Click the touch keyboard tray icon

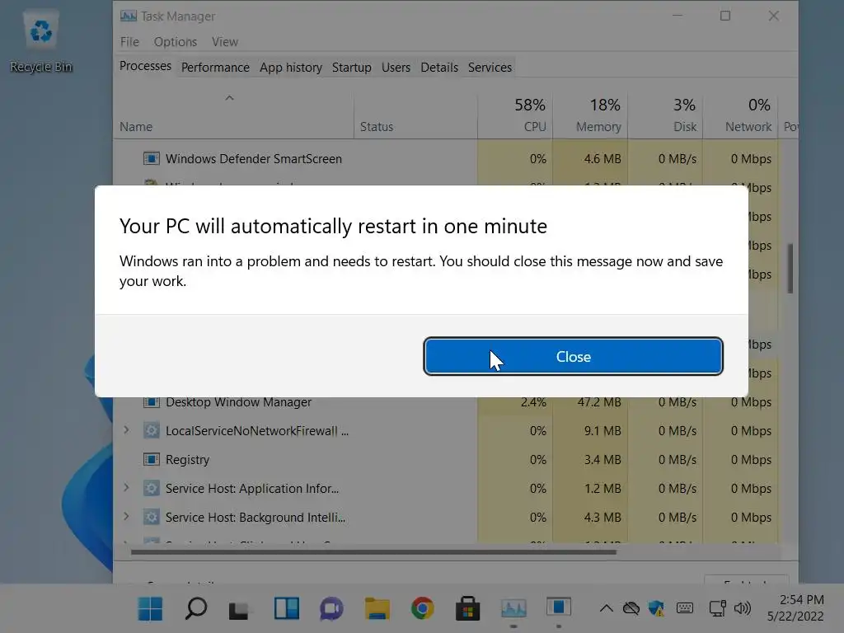click(685, 608)
